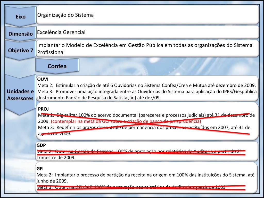This screenshot has width=264, height=198.
Task: Click the 'junho de 2009.' line
Action: pyautogui.click(x=52, y=181)
